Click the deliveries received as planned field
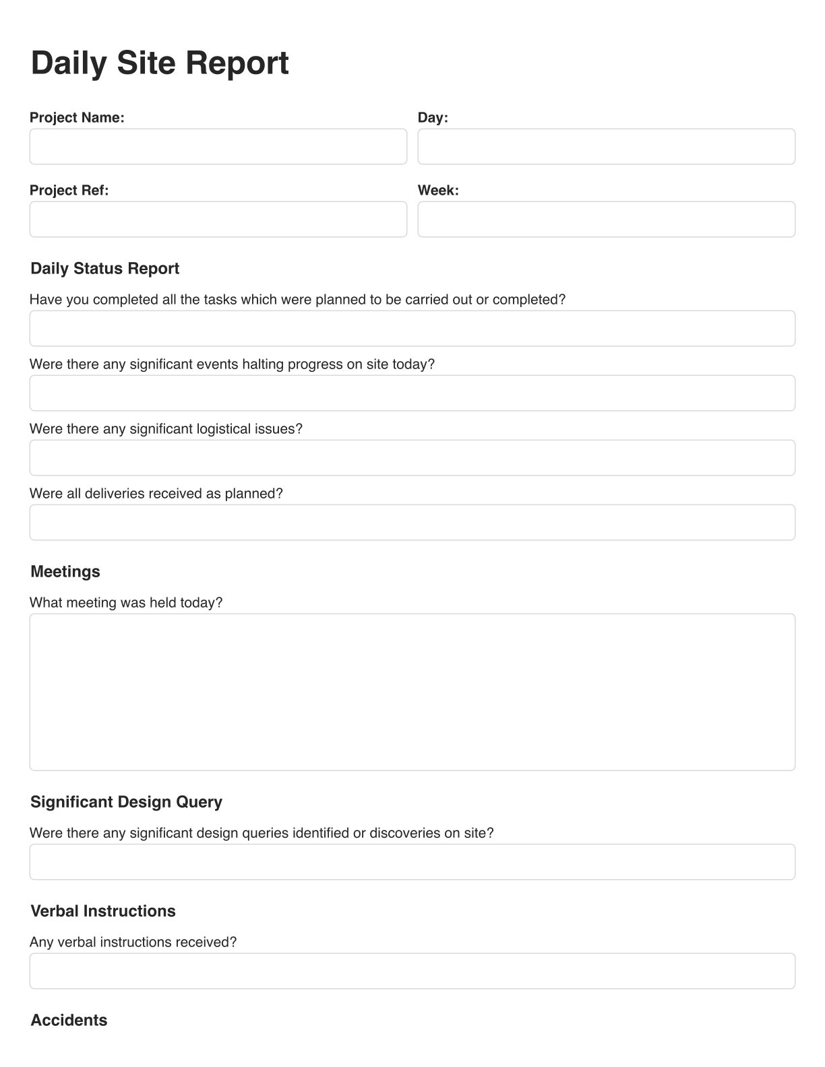 412,523
